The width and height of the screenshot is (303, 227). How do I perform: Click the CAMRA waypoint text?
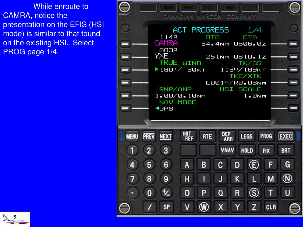pyautogui.click(x=166, y=43)
